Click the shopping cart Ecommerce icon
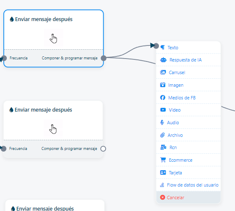The height and width of the screenshot is (211, 235). tap(163, 160)
